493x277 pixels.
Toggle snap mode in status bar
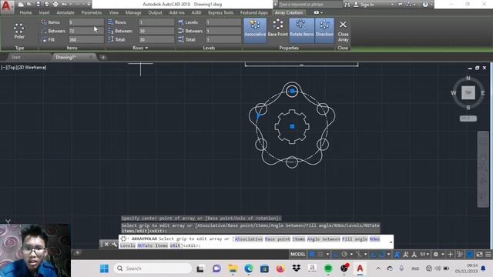320,254
